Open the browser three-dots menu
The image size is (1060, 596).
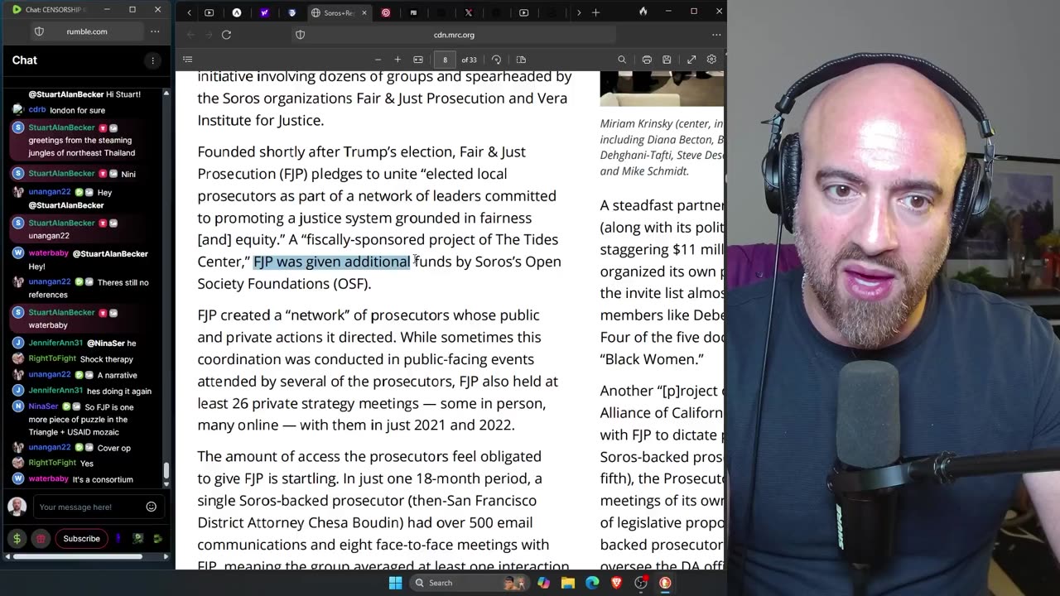point(716,35)
